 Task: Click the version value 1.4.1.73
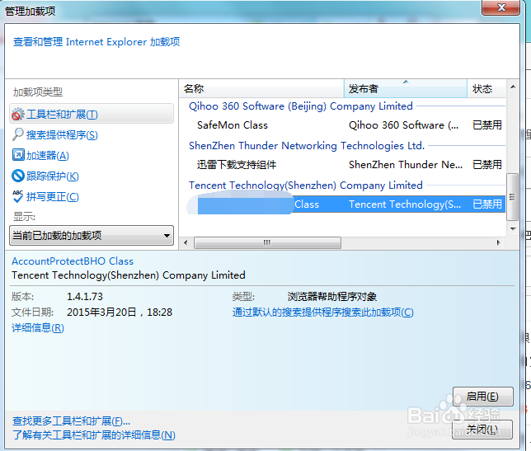85,297
